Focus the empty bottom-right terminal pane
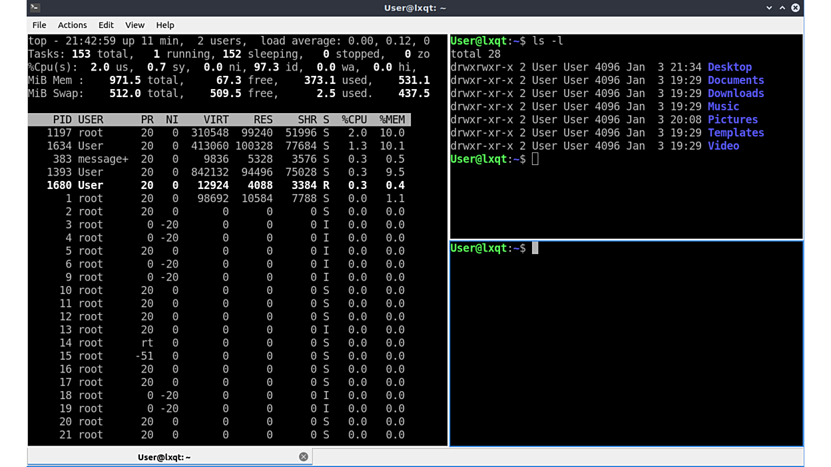Viewport: 831px width, 467px height. click(626, 346)
